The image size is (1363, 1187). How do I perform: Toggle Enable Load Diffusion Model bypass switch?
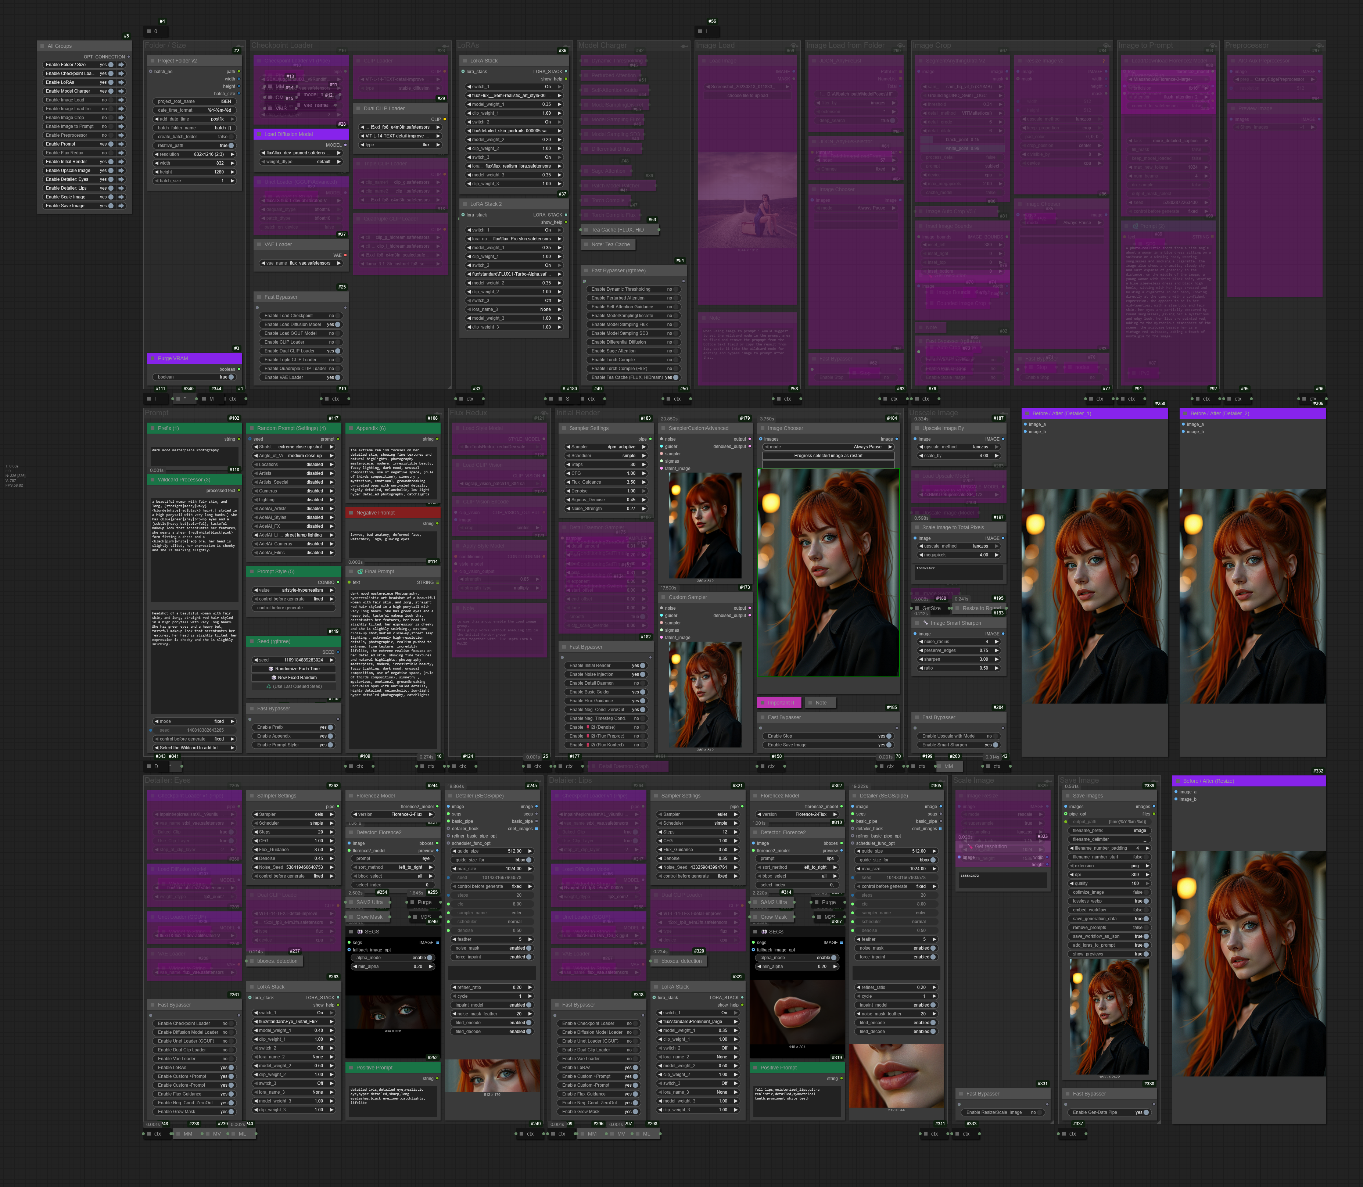(338, 324)
